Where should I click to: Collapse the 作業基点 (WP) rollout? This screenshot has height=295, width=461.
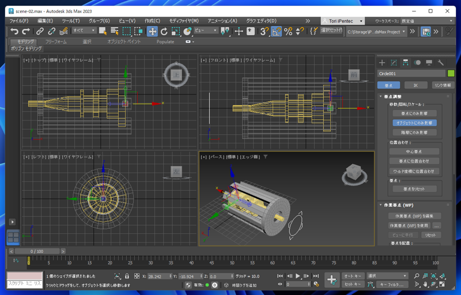pos(398,205)
